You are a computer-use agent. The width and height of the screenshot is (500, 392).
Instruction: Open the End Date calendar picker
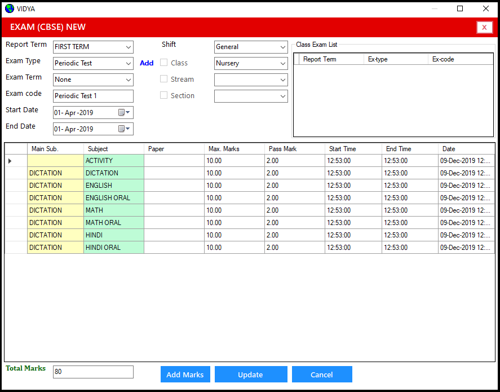(128, 129)
